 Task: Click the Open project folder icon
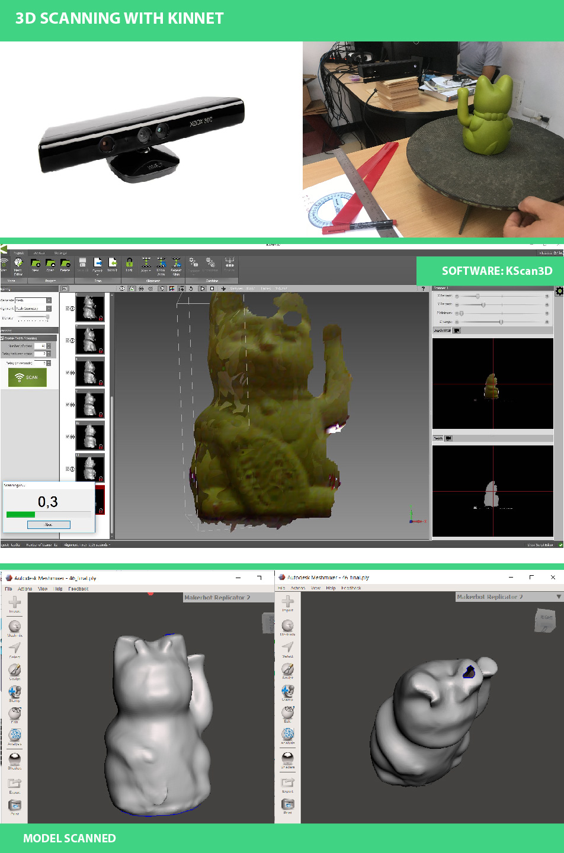(x=50, y=265)
